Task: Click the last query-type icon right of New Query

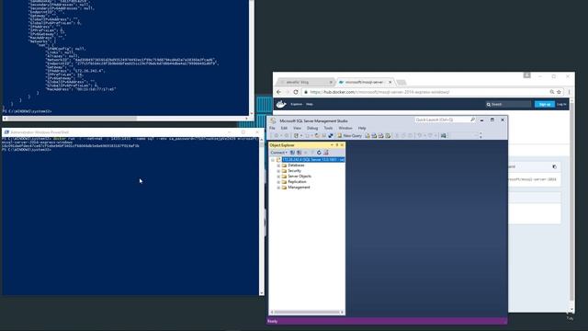Action: 388,135
